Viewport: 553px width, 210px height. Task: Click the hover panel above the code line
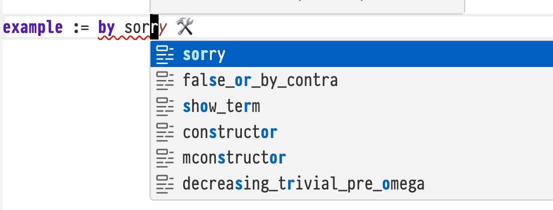[307, 6]
